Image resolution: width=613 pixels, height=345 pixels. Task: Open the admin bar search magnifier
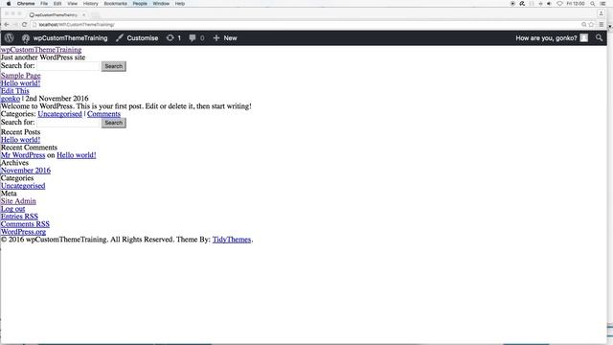[x=599, y=38]
